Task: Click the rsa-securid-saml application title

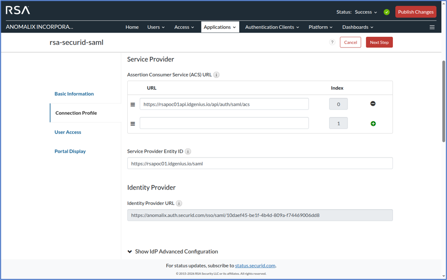Action: point(77,42)
